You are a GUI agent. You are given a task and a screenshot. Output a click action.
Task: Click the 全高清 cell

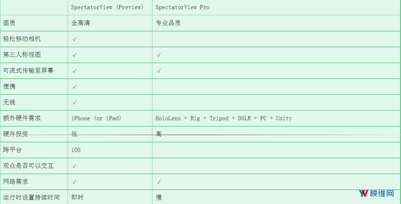click(x=81, y=23)
